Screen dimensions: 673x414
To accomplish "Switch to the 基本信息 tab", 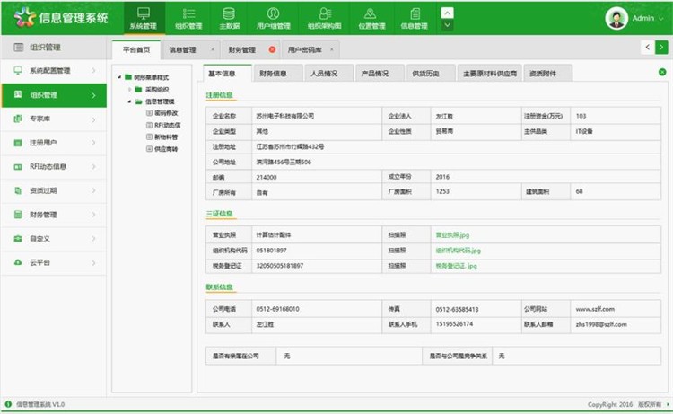I will (227, 74).
